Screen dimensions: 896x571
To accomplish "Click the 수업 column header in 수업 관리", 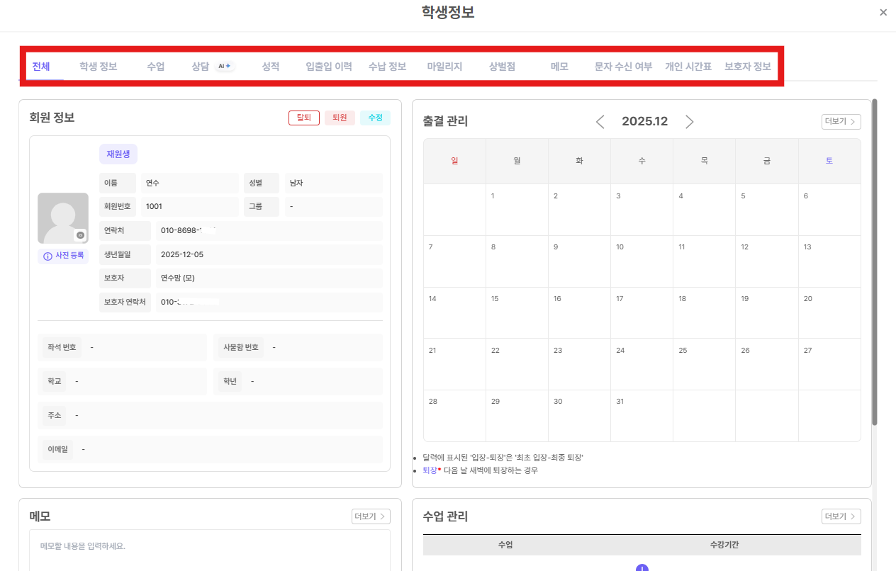I will pos(505,545).
